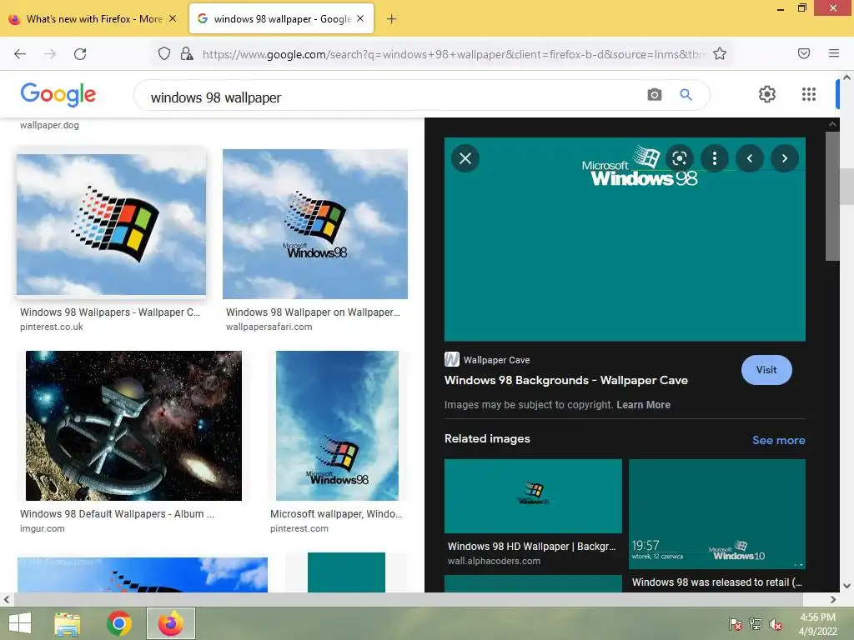Reload the current page
This screenshot has width=854, height=640.
click(80, 54)
